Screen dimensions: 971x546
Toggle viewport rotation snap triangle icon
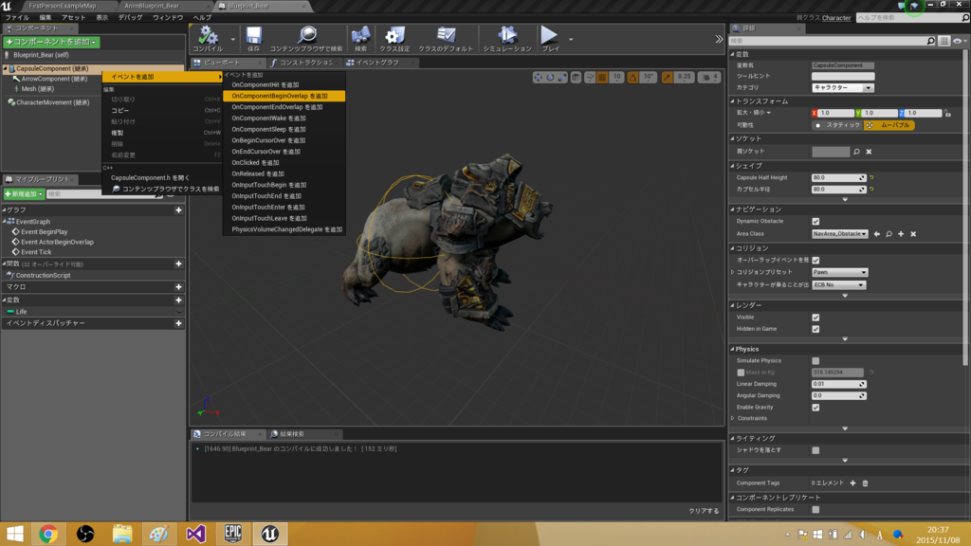(x=632, y=78)
